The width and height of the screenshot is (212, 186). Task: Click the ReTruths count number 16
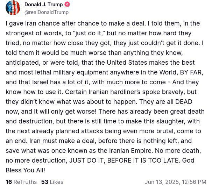click(9, 182)
